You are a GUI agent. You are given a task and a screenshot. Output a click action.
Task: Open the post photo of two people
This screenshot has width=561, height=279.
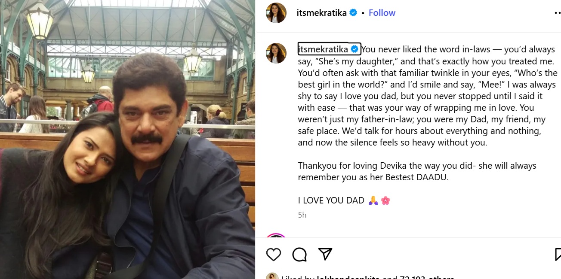[x=127, y=139]
